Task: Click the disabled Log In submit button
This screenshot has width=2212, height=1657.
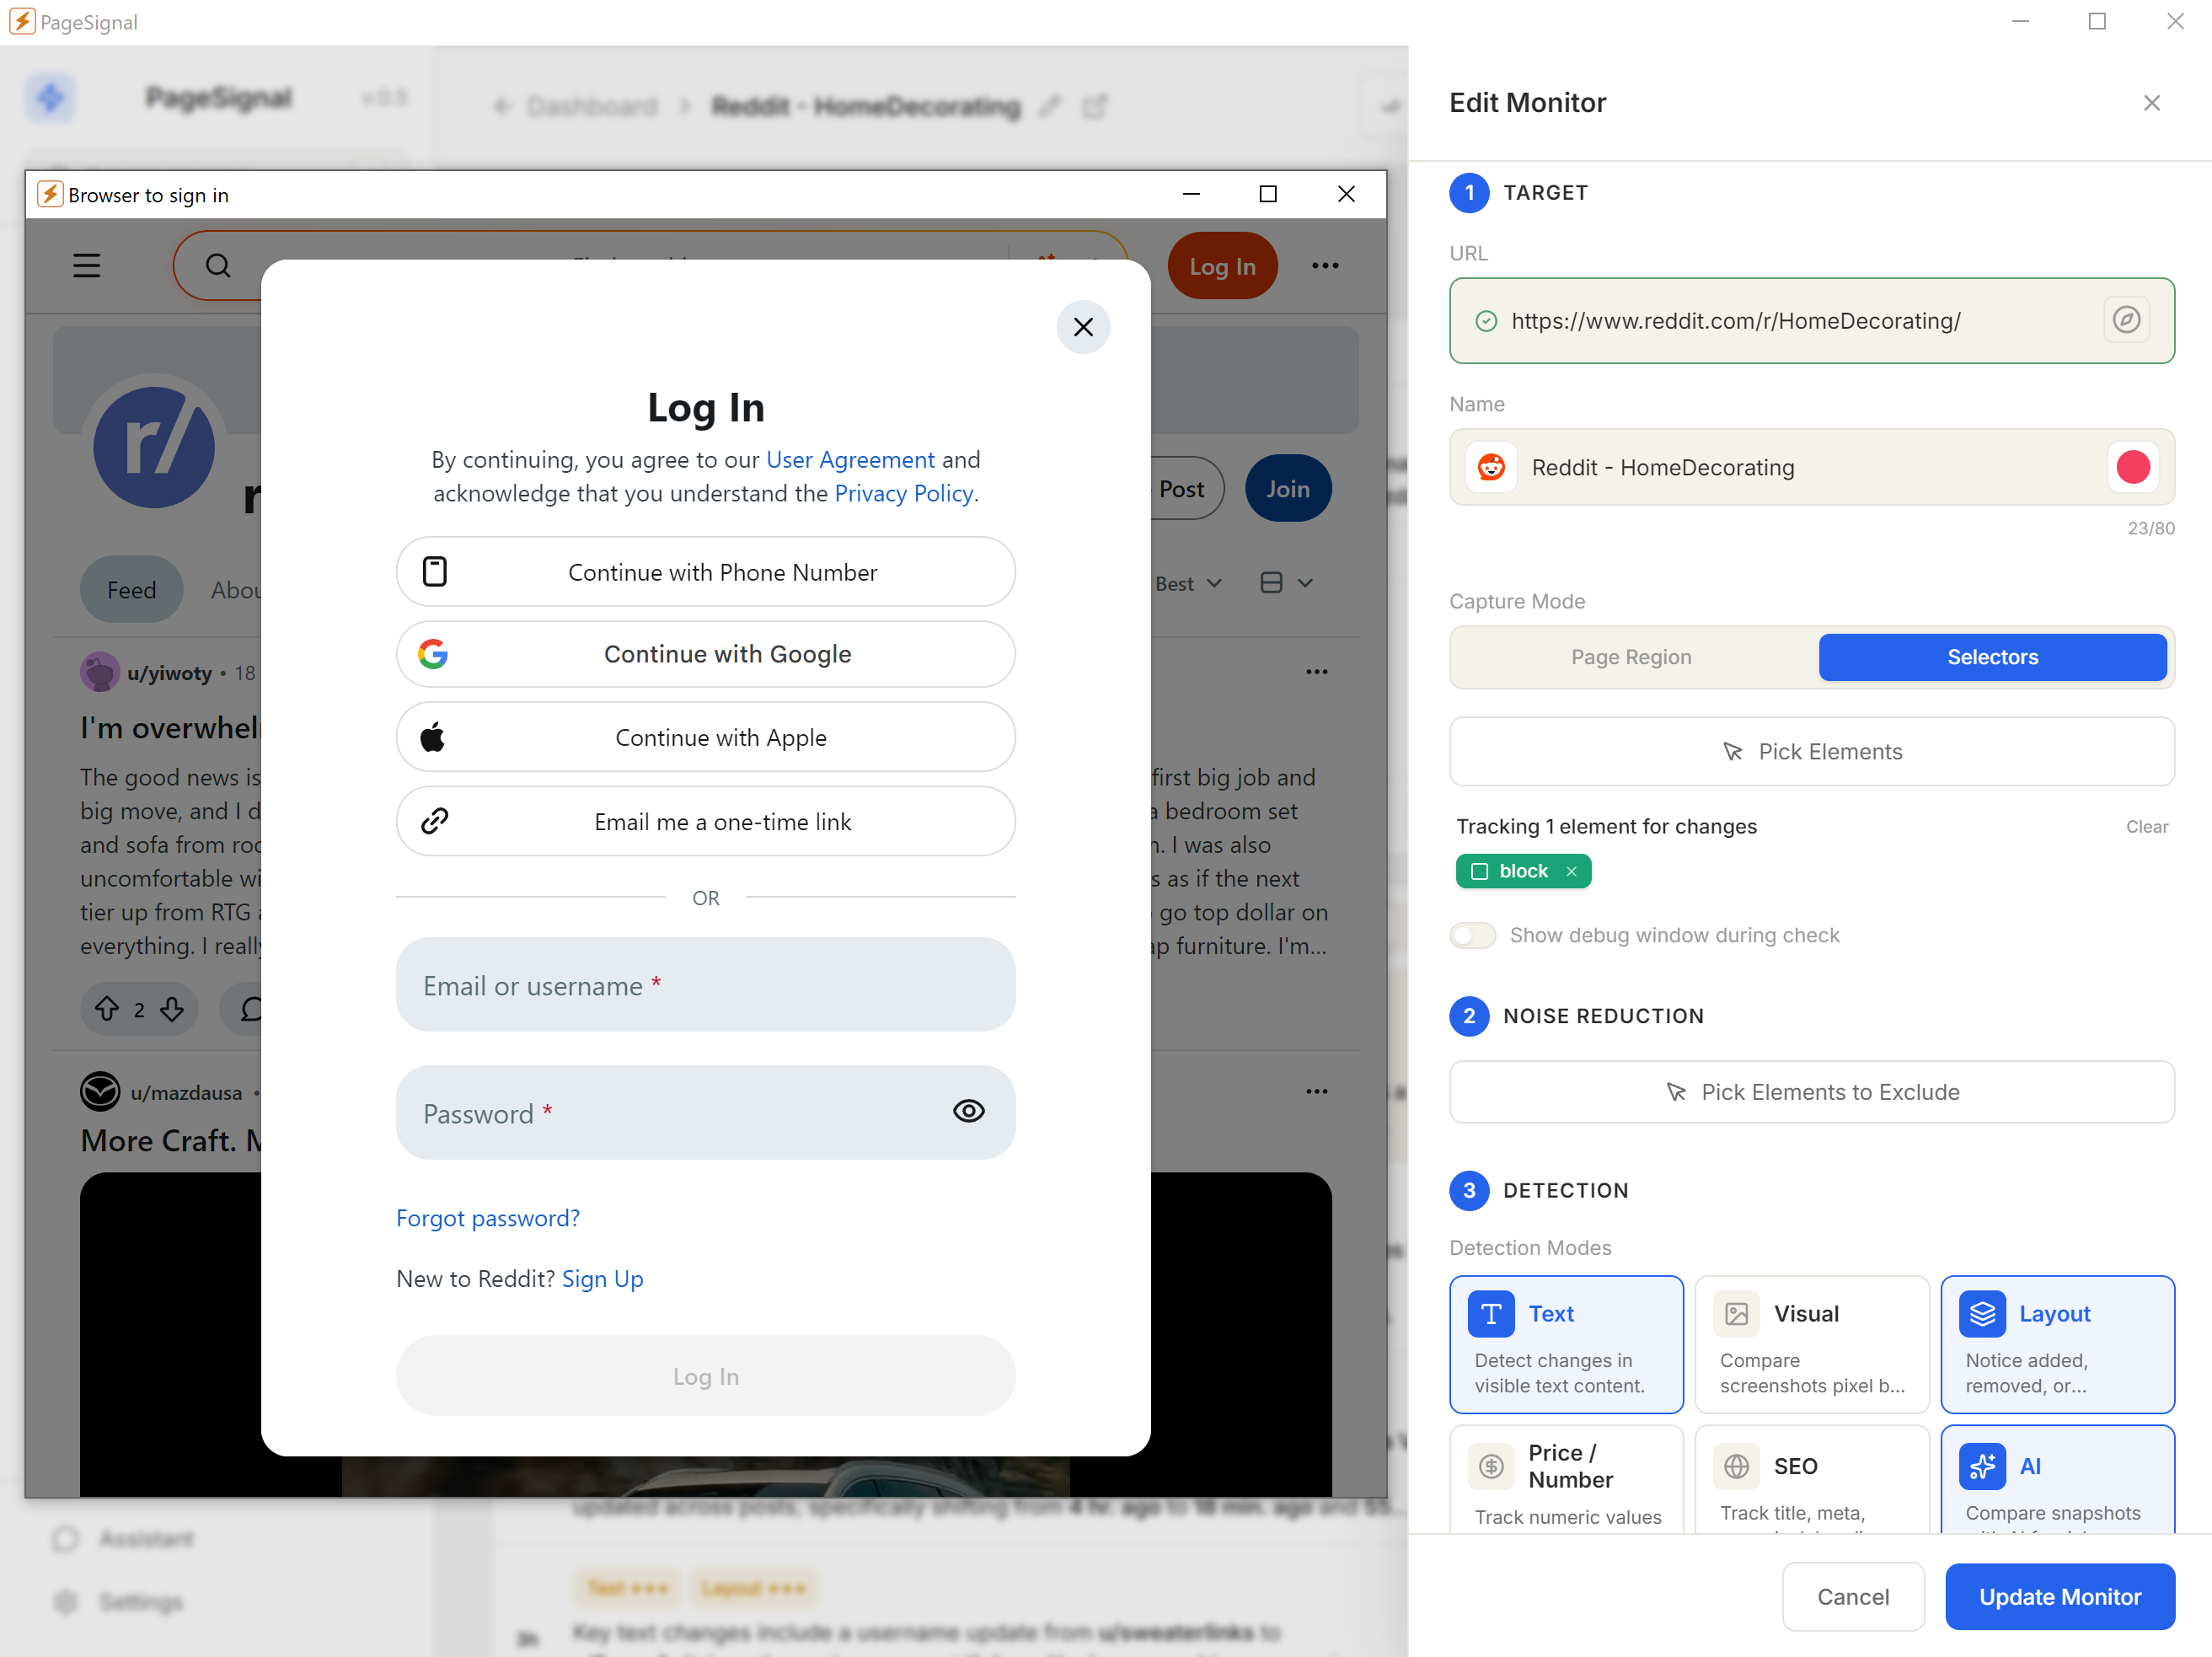Action: point(706,1376)
